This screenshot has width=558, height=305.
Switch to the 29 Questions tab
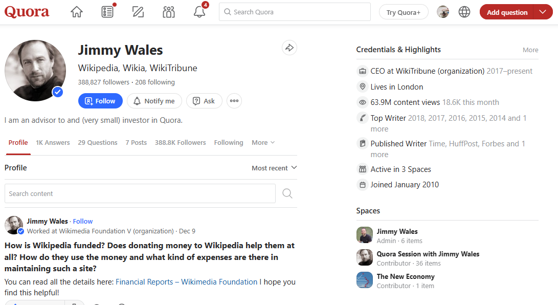click(98, 143)
